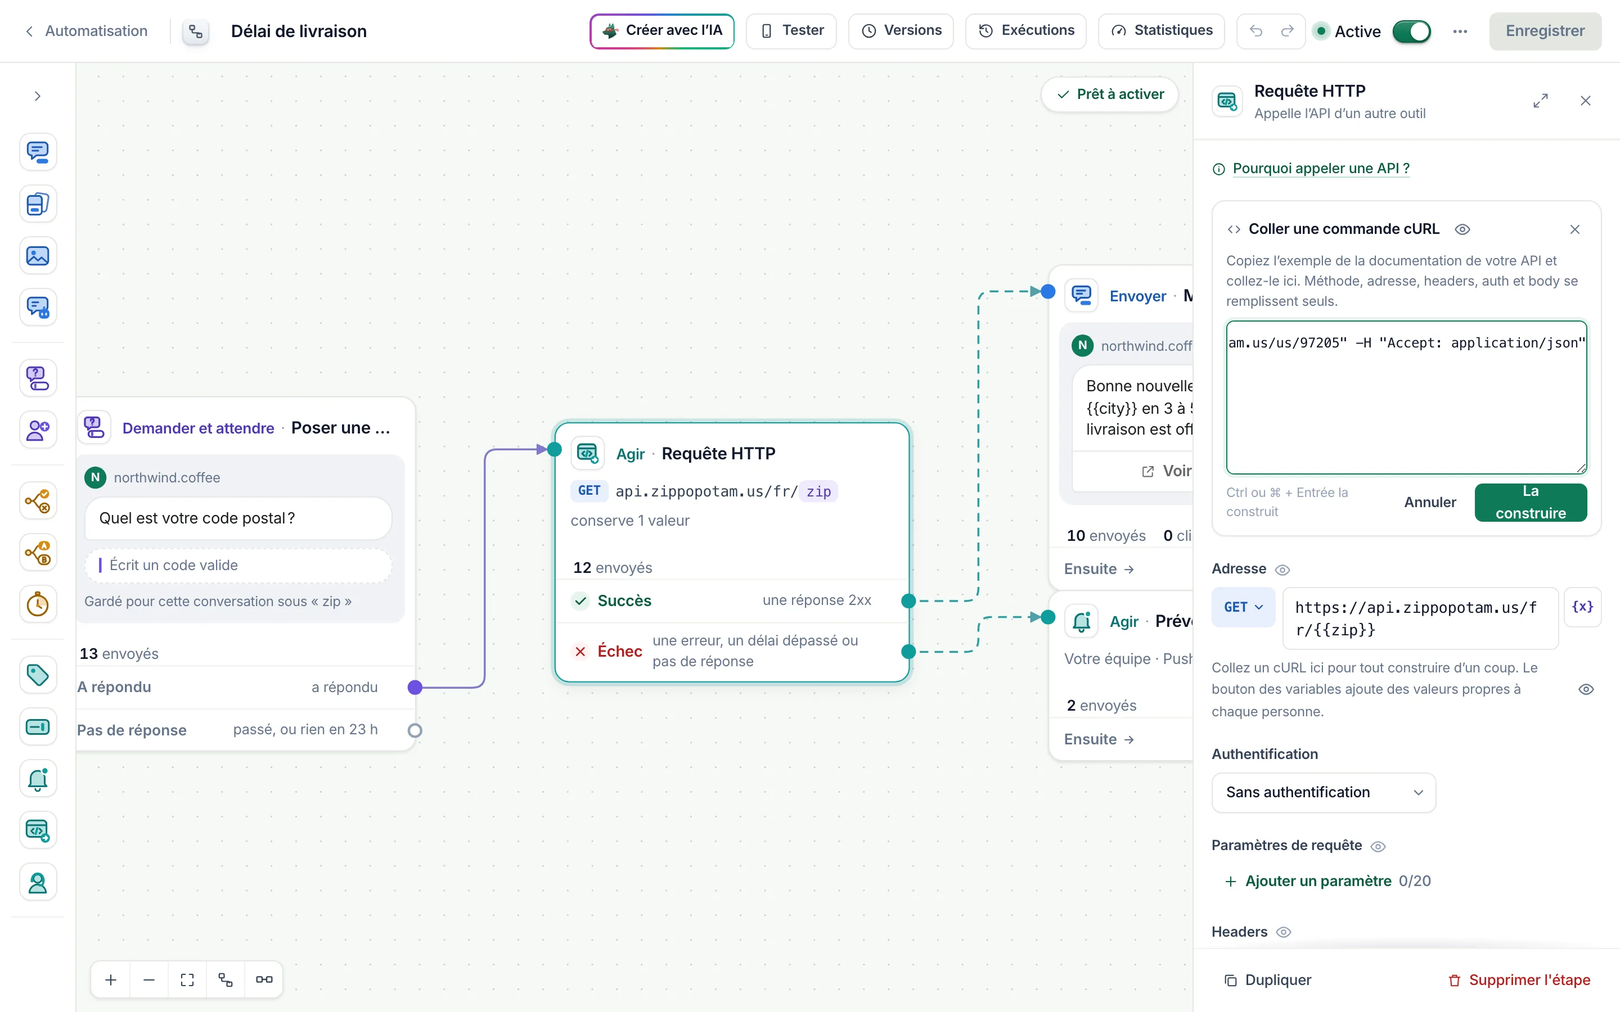Click the La construire button
Viewport: 1620px width, 1012px height.
click(1531, 502)
